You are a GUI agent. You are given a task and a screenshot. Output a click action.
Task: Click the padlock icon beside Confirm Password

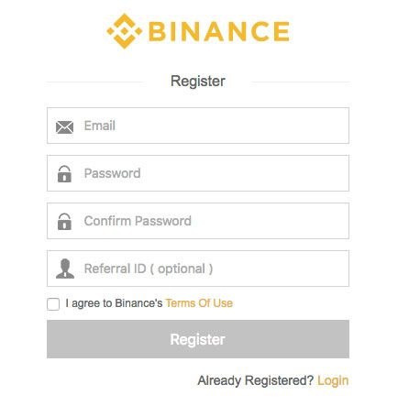(x=64, y=222)
